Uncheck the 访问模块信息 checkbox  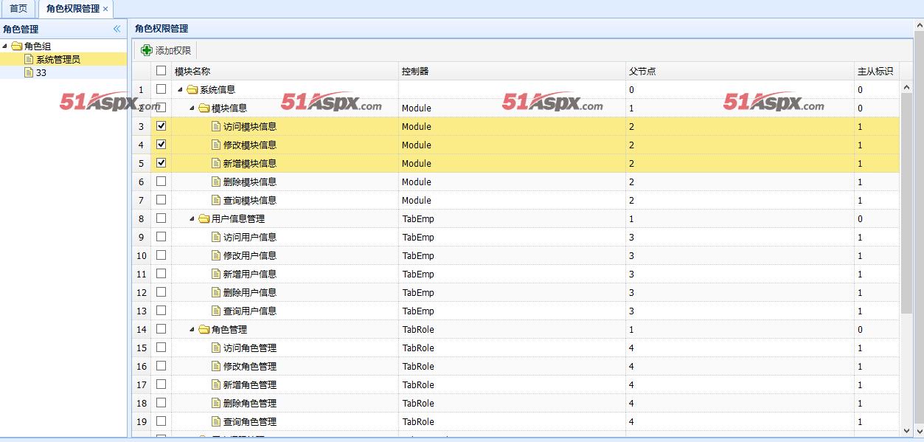[161, 126]
